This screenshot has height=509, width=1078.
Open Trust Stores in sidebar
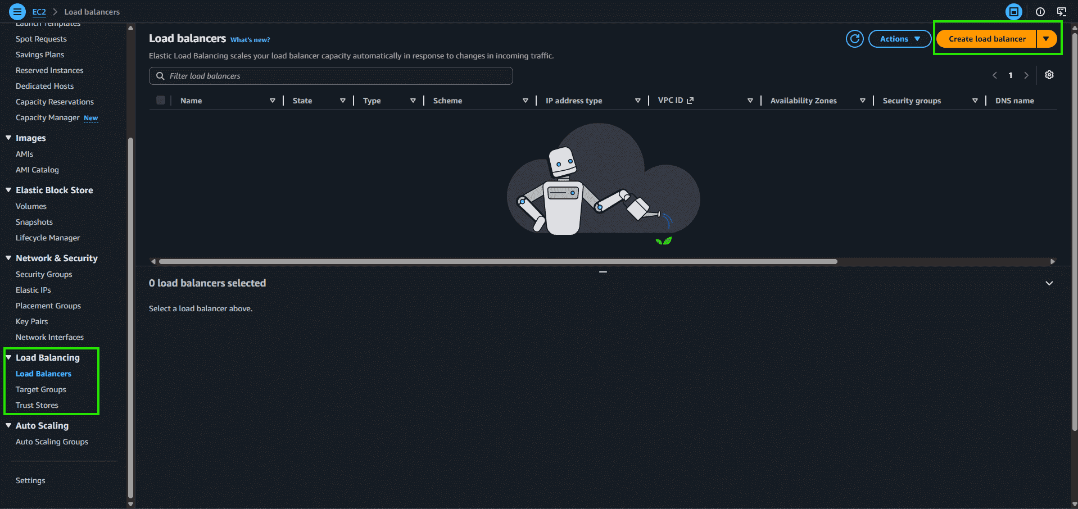(x=37, y=405)
